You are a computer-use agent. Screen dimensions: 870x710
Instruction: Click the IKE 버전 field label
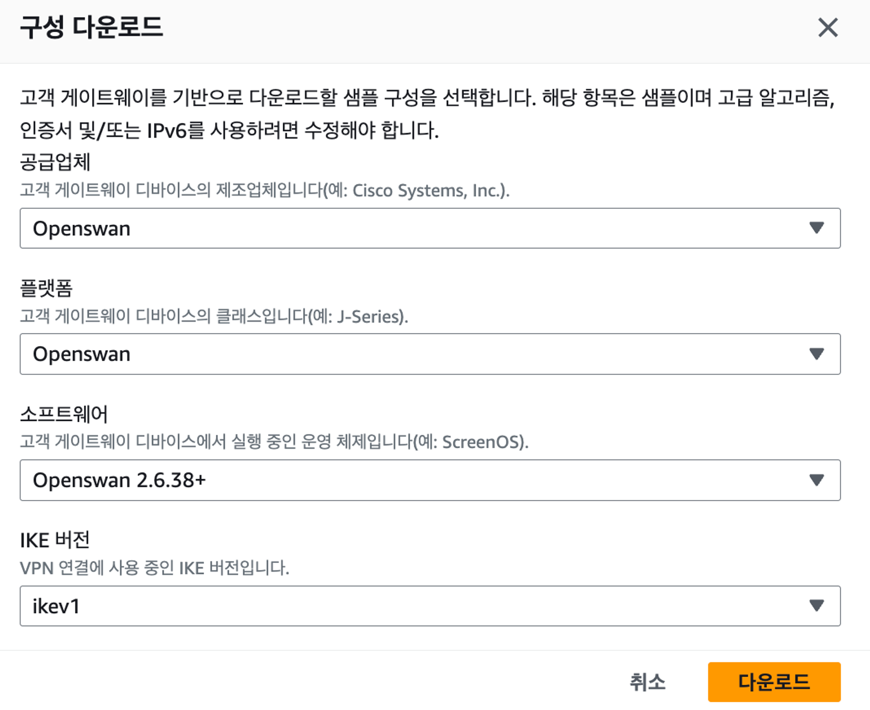(55, 540)
